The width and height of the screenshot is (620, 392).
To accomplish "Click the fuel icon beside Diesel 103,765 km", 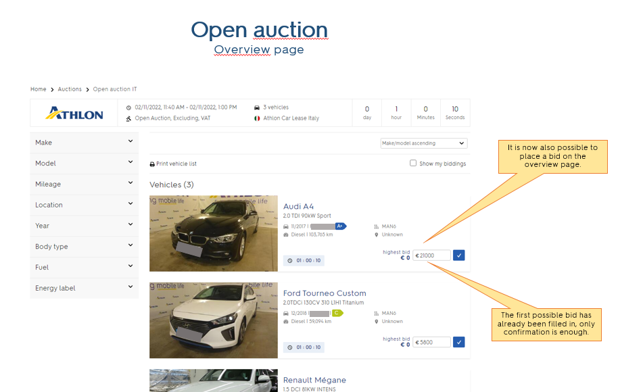I will click(x=286, y=235).
